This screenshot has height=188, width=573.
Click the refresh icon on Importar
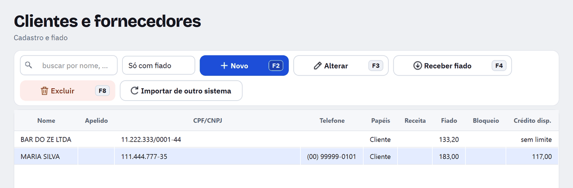(x=134, y=91)
